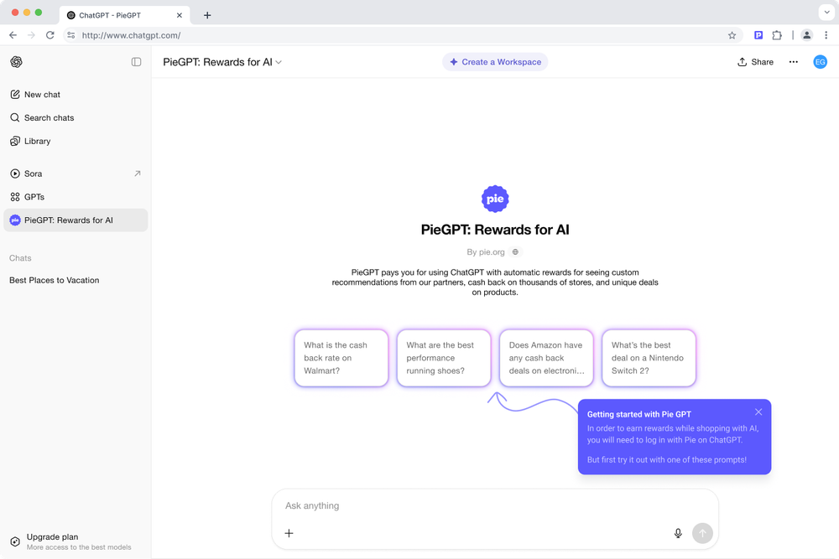Start a New chat
The height and width of the screenshot is (559, 839).
[42, 95]
